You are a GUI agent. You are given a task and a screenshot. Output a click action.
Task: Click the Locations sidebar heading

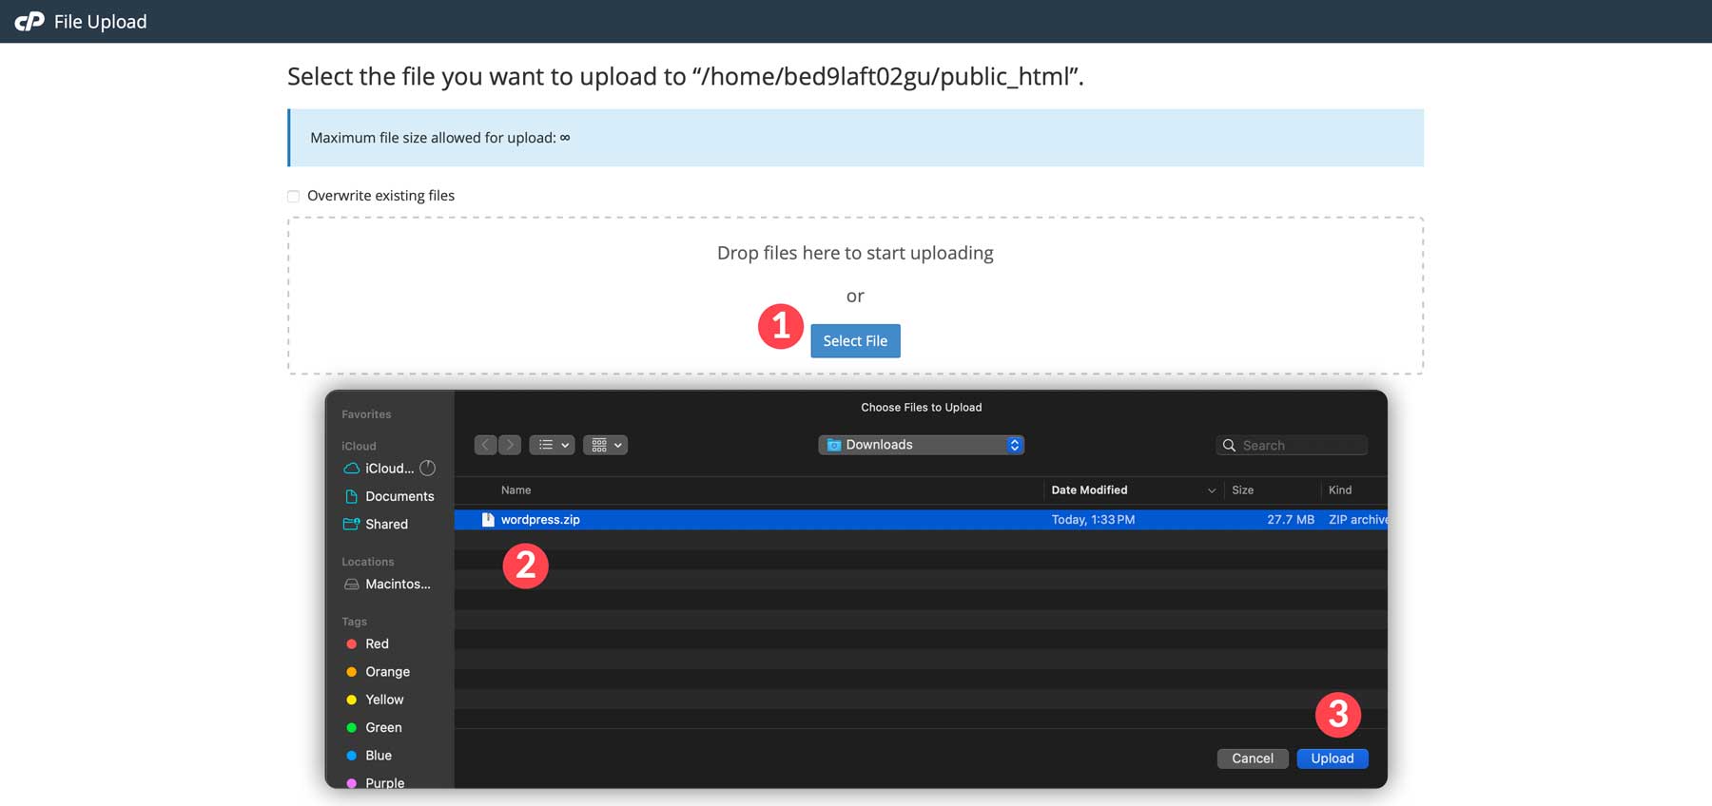tap(367, 562)
